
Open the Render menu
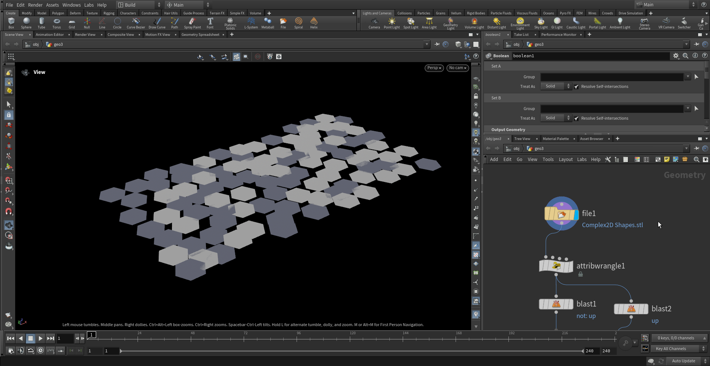[x=35, y=5]
